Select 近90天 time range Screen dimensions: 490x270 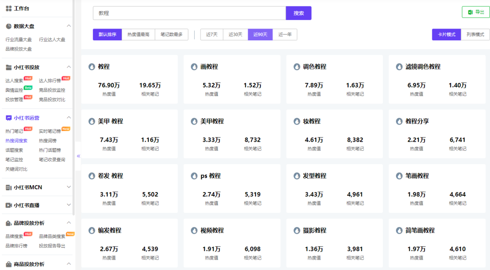260,34
